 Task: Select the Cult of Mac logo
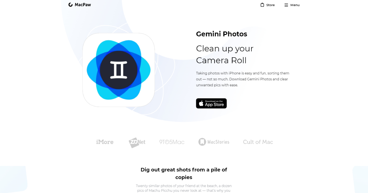pos(258,142)
